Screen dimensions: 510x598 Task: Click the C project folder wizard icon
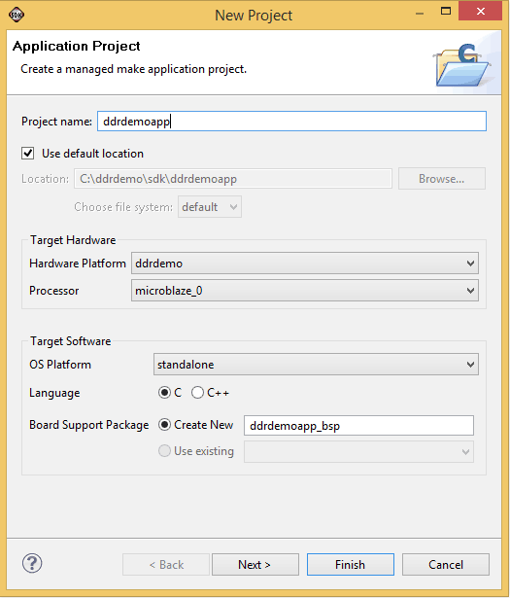(462, 65)
